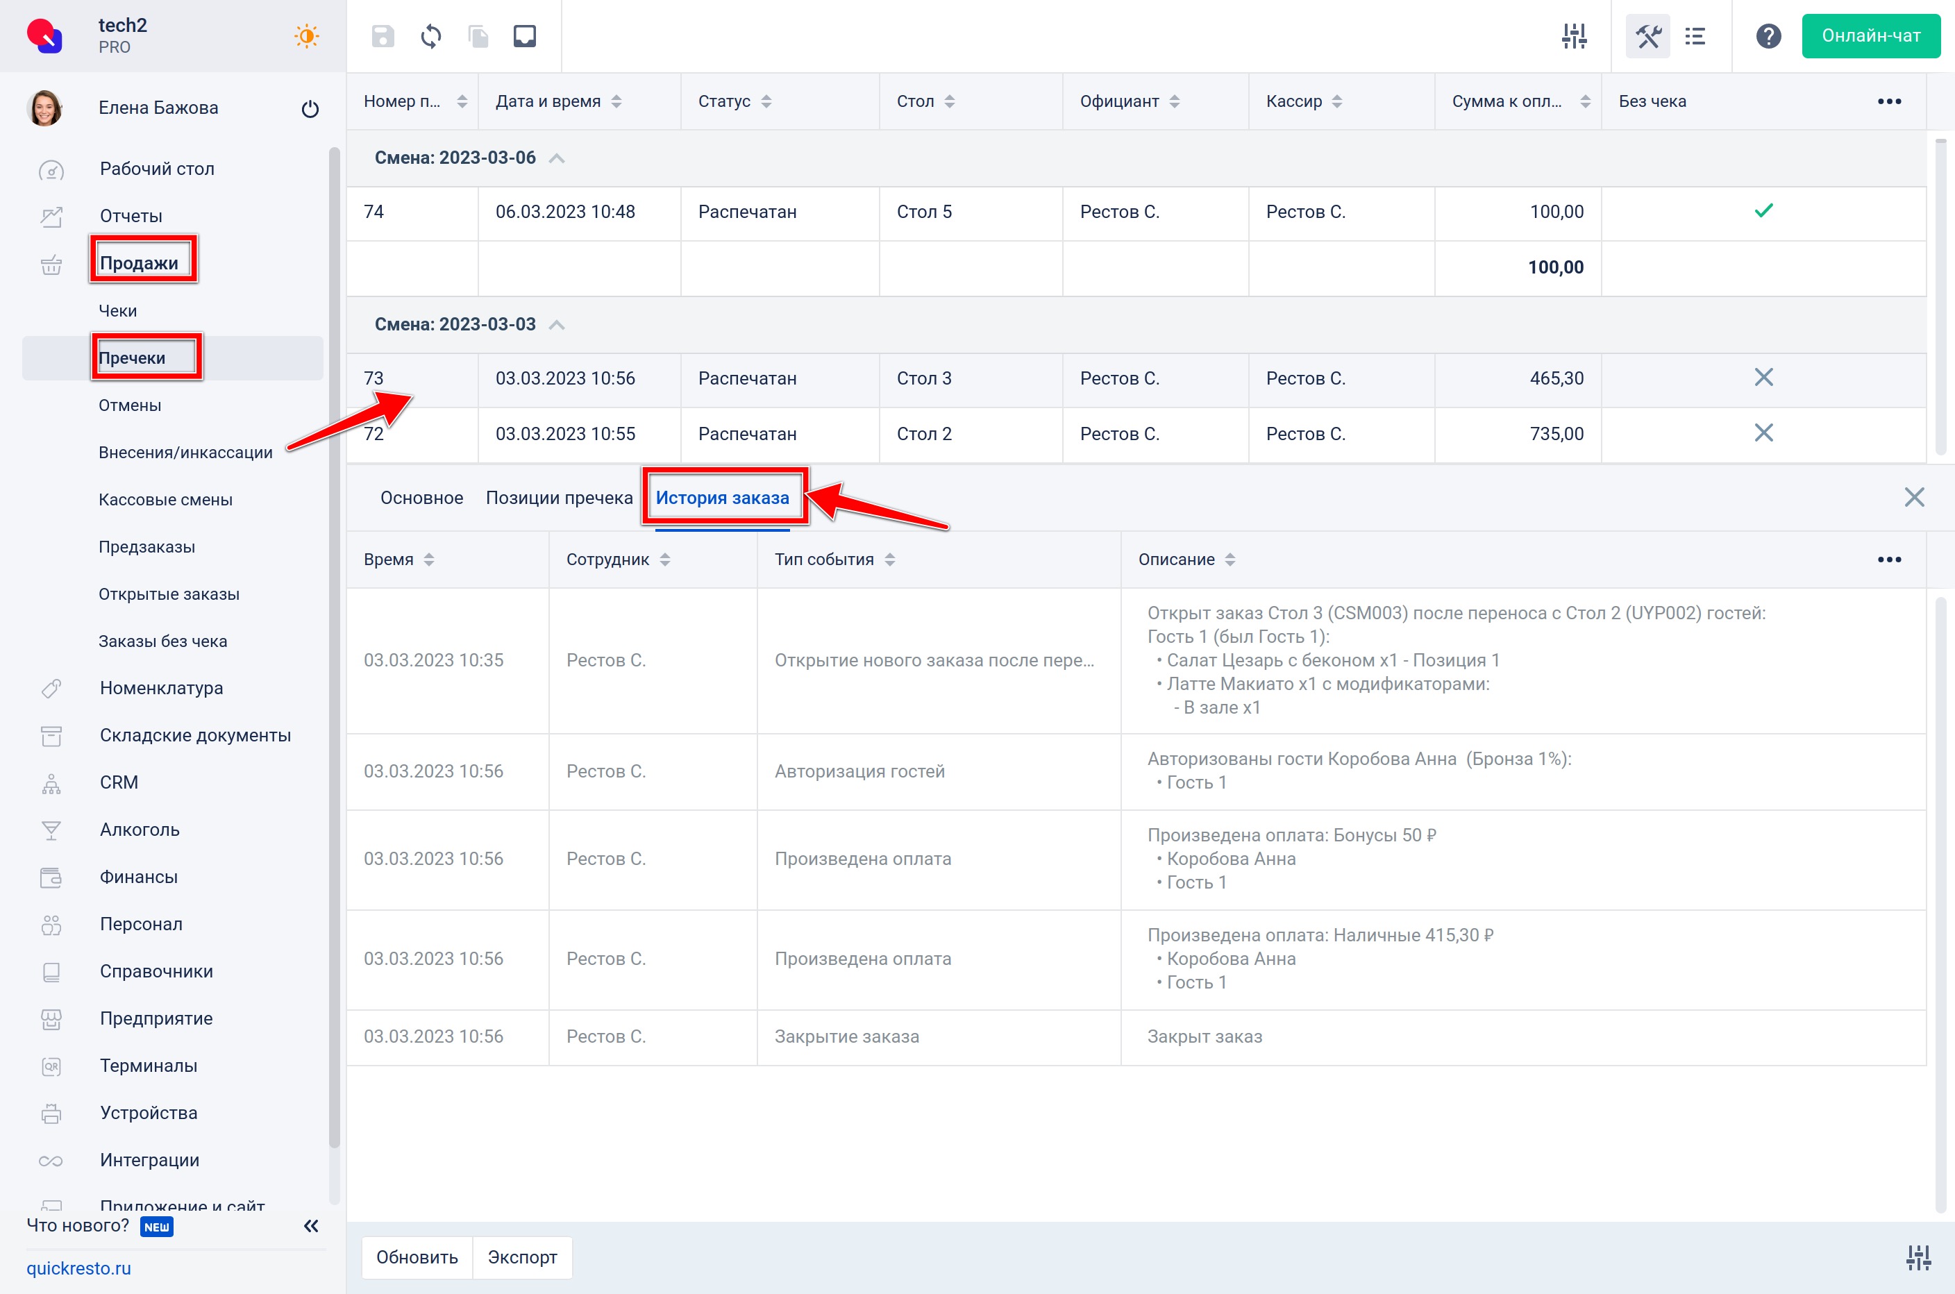The width and height of the screenshot is (1955, 1294).
Task: Click the list view icon in top bar
Action: coord(1695,36)
